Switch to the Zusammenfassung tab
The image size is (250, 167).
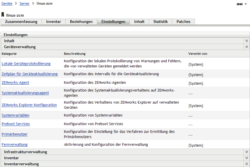click(x=21, y=22)
